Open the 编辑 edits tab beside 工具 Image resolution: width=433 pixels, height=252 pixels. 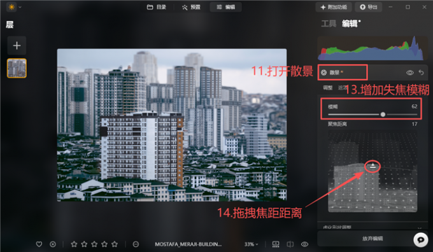(350, 24)
